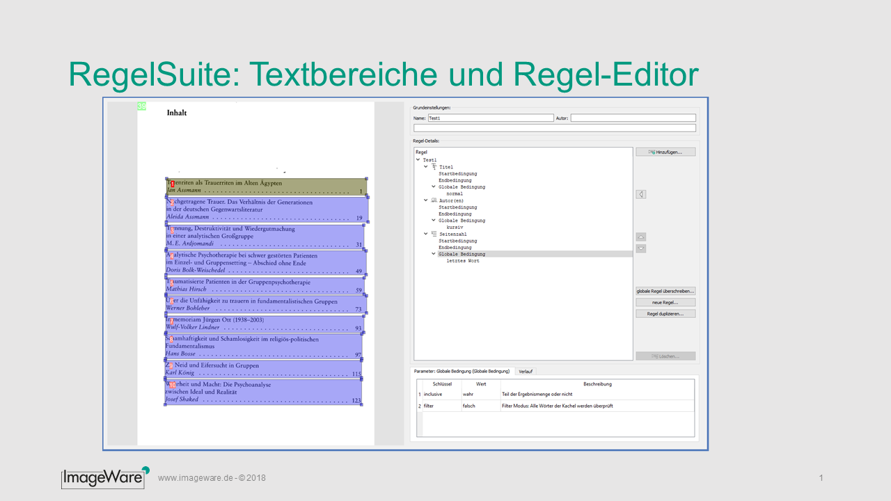The width and height of the screenshot is (891, 501).
Task: Select the 'normal' condition entry
Action: click(x=455, y=193)
